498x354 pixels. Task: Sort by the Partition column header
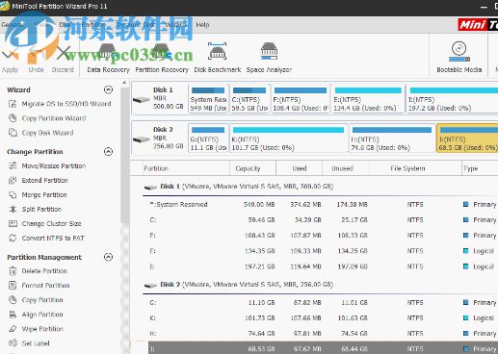[x=186, y=168]
